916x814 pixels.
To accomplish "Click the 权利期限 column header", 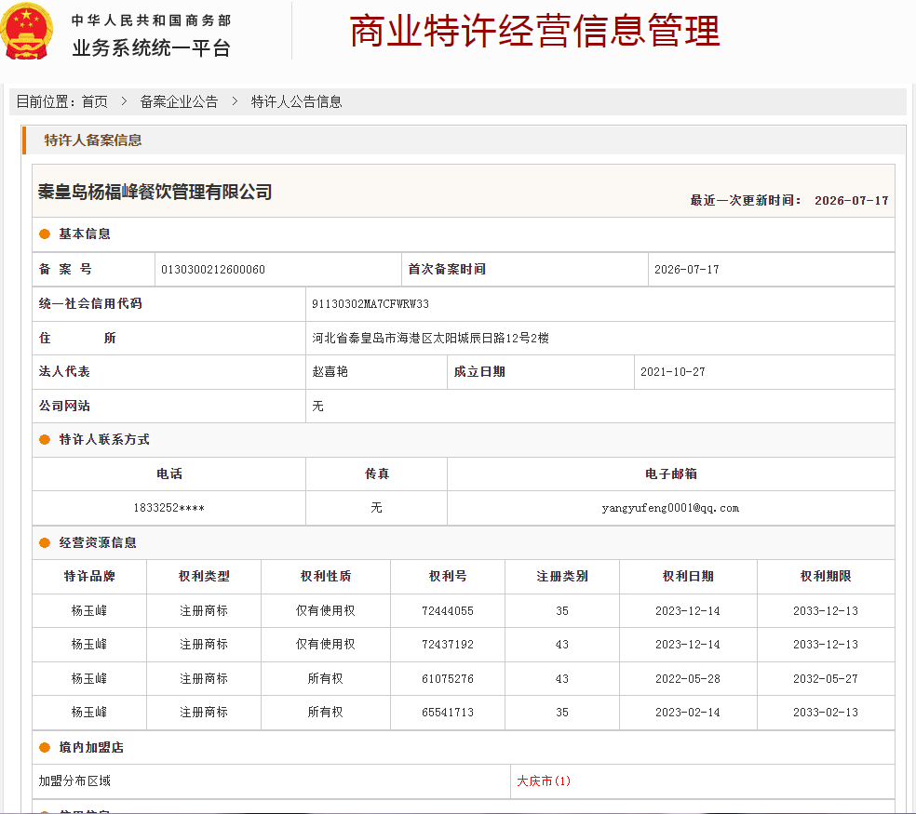I will point(826,577).
